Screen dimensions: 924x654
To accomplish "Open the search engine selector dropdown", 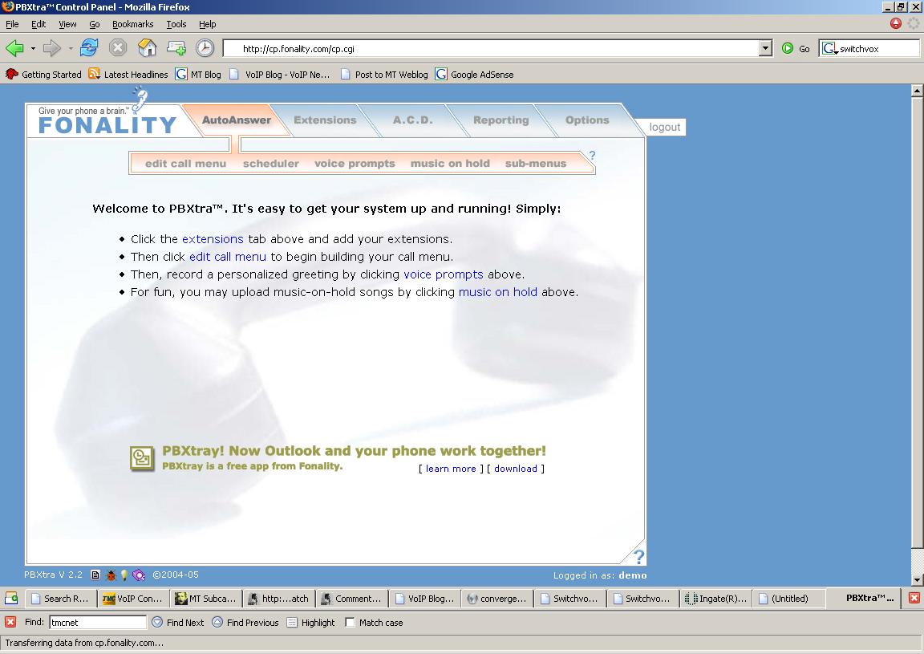I will pos(829,49).
